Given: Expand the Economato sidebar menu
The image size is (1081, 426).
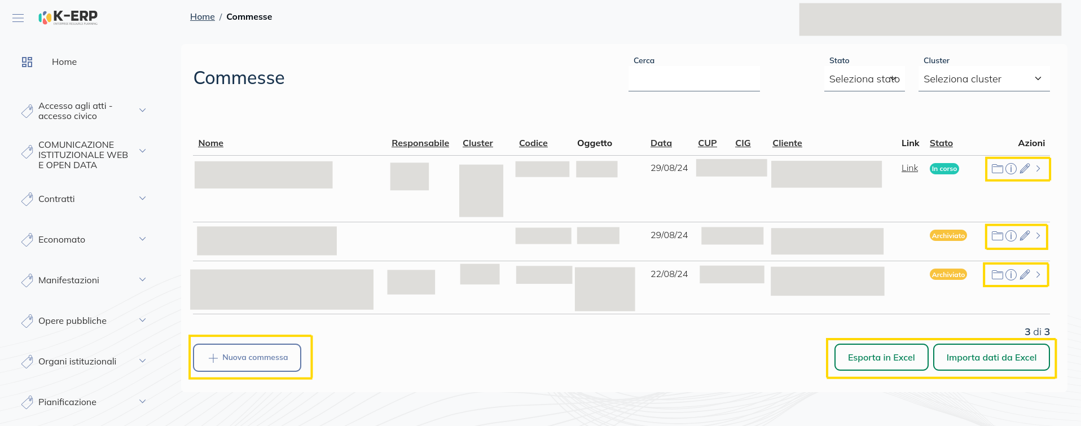Looking at the screenshot, I should (85, 239).
